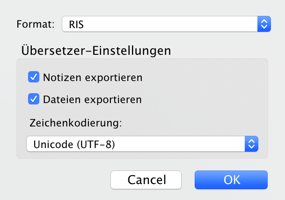Confirm the export with OK
This screenshot has height=200, width=285.
231,179
